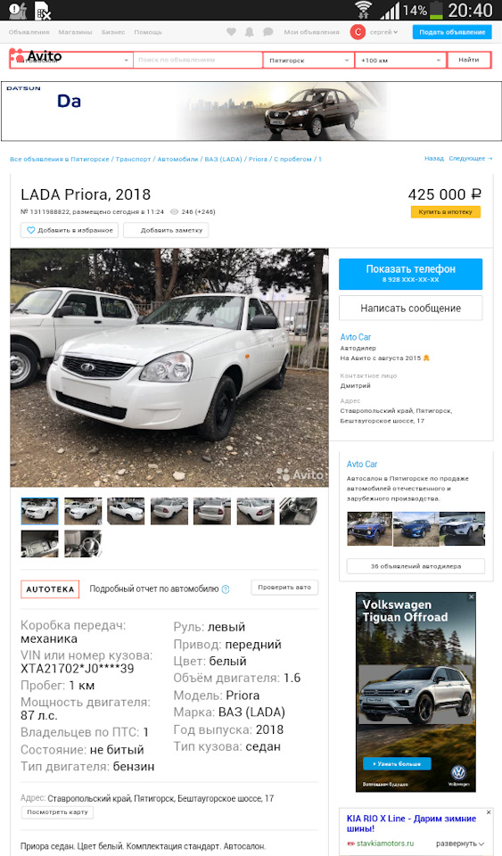Click the AUTOTEKA help question icon
This screenshot has width=502, height=856.
226,589
